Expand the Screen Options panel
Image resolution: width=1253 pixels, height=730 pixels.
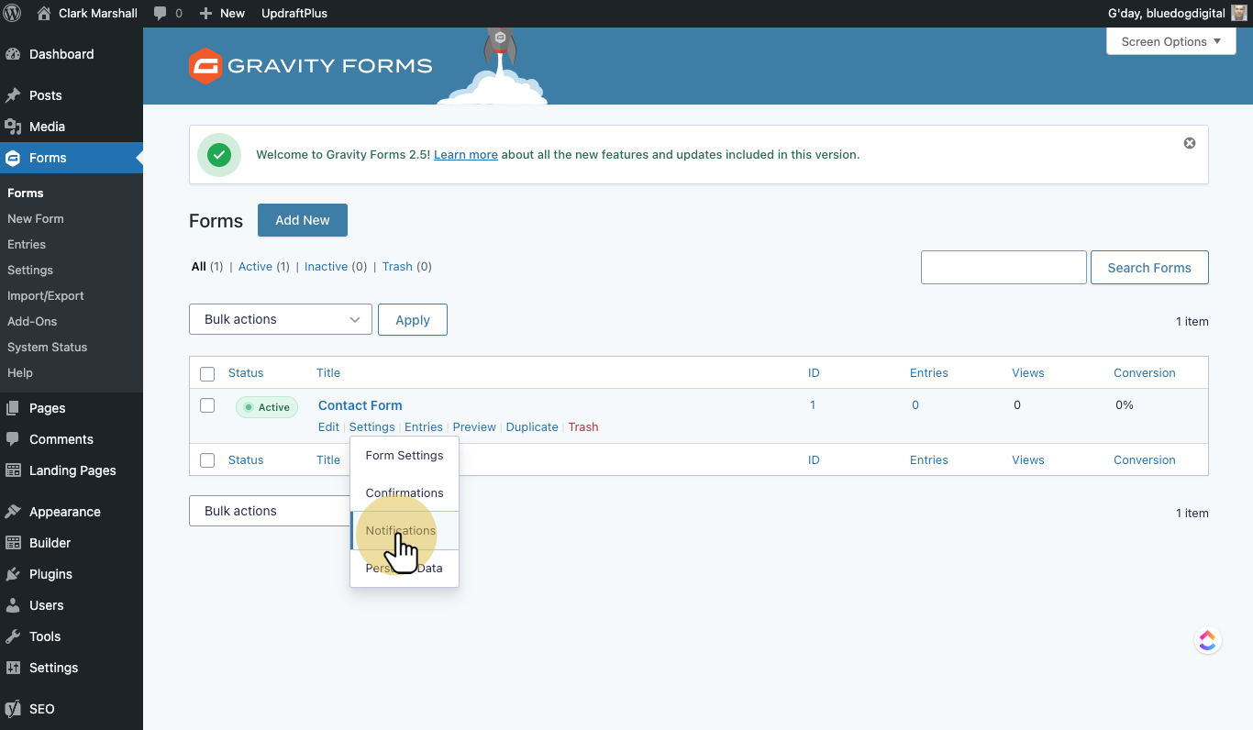[1170, 41]
